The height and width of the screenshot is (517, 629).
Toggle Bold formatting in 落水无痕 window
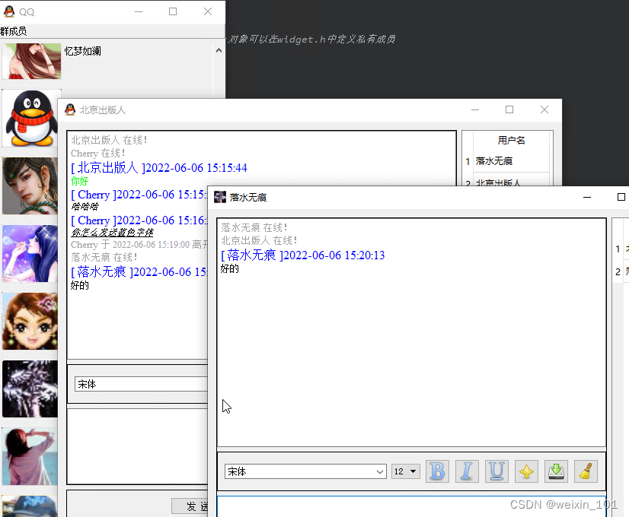pos(437,471)
